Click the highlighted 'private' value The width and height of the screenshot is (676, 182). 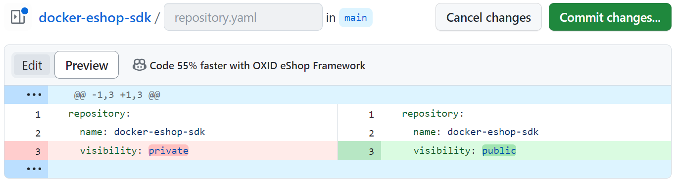[x=169, y=151]
